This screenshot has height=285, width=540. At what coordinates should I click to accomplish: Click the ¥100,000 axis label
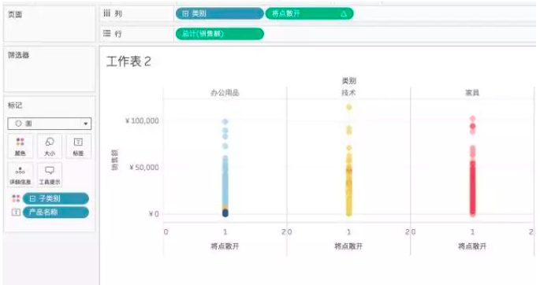pyautogui.click(x=142, y=120)
